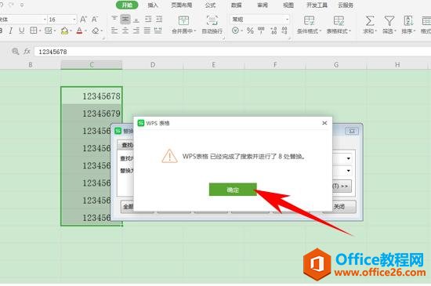Center text horizontally icon
This screenshot has width=431, height=286.
pos(125,31)
